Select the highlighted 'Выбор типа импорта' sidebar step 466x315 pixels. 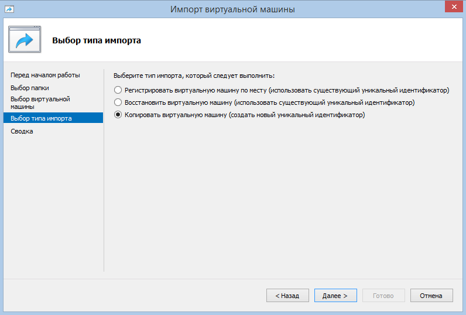(x=42, y=118)
